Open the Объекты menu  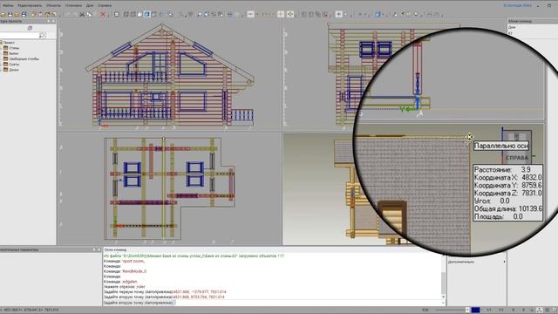53,5
